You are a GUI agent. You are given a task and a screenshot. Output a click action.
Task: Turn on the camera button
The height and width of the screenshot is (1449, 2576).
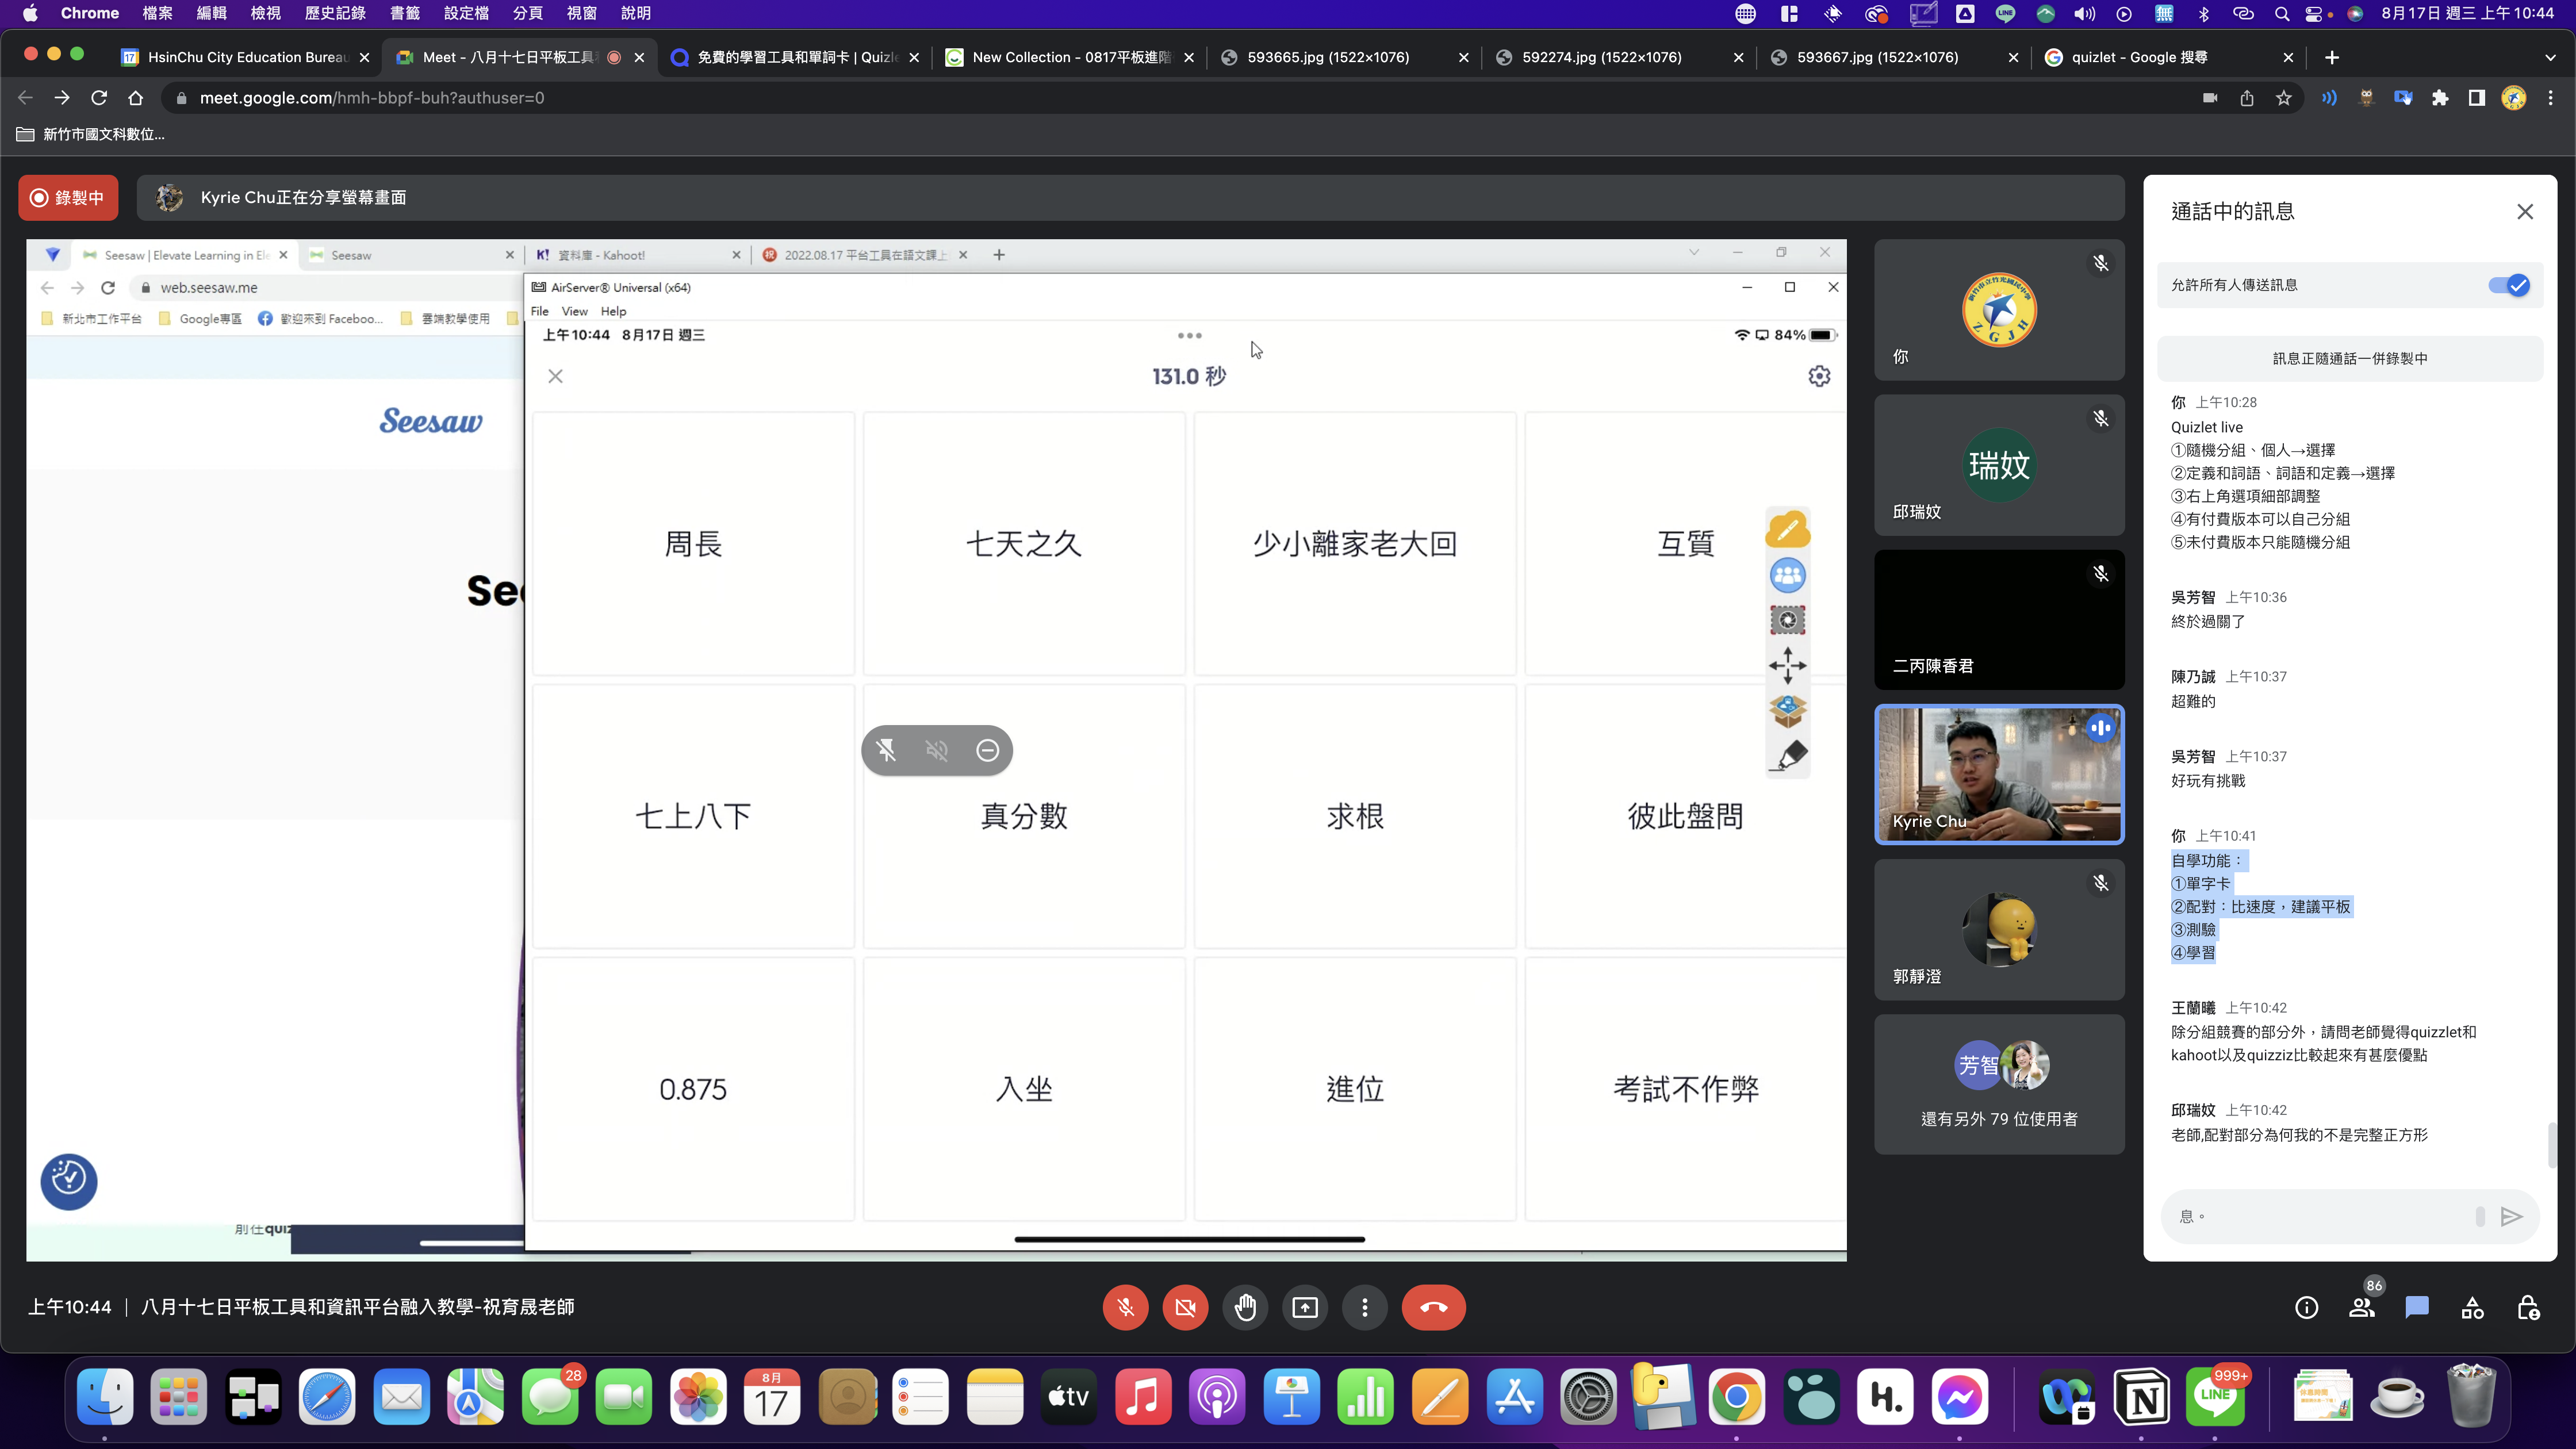pos(1185,1307)
